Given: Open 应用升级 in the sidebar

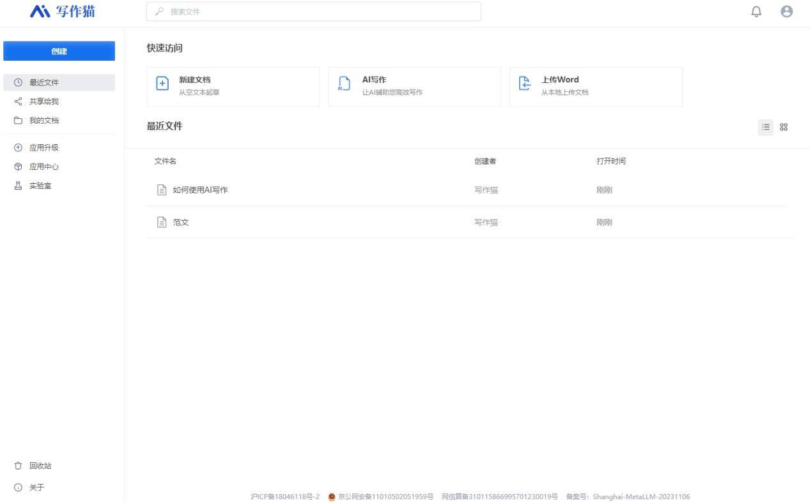Looking at the screenshot, I should [44, 147].
